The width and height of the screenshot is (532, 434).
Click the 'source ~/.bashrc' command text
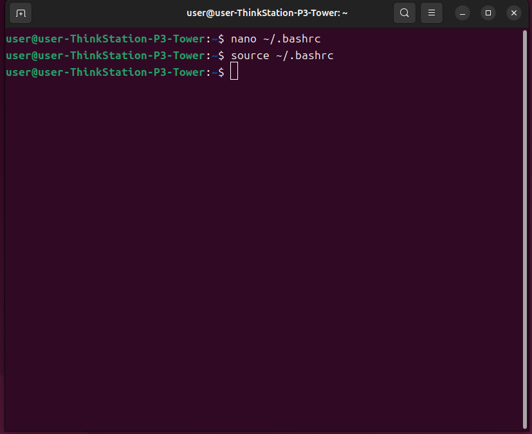[x=282, y=55]
